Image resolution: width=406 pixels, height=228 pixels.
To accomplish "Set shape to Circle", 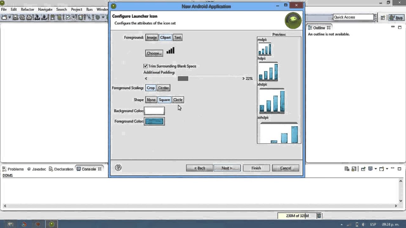I will (178, 100).
